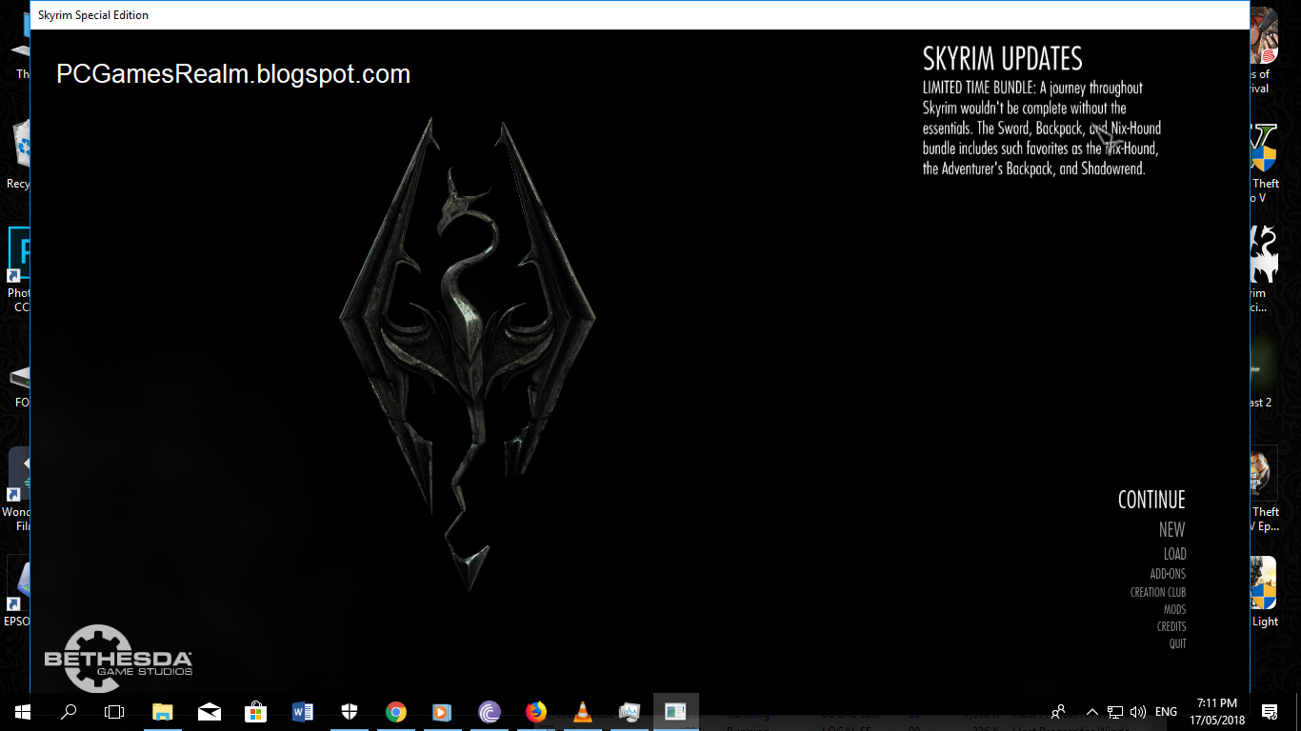Click the ENG language indicator

pos(1166,711)
